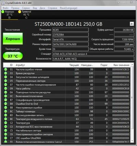Click status icon of attribute BE row

coord(5,119)
